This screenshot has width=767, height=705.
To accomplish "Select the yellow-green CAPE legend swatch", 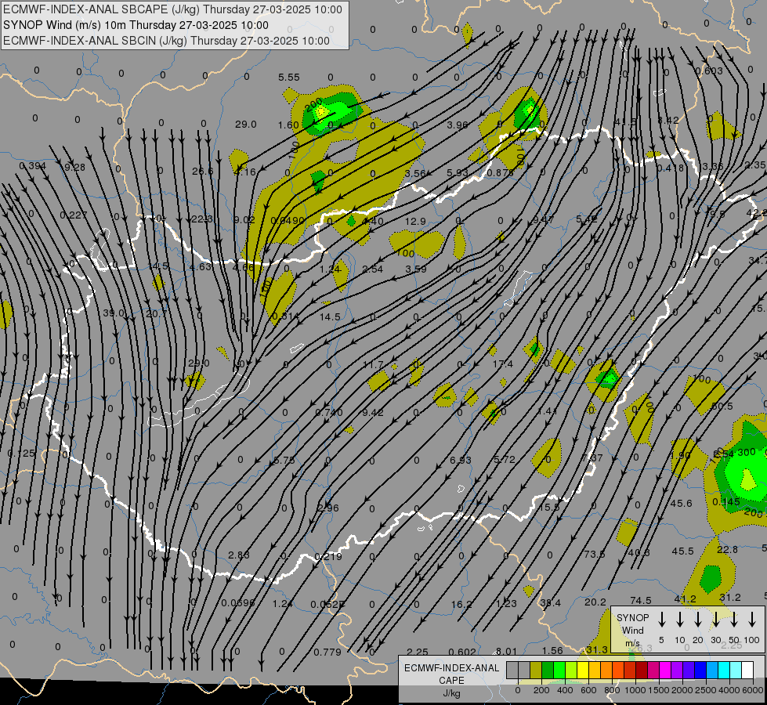I will (571, 670).
